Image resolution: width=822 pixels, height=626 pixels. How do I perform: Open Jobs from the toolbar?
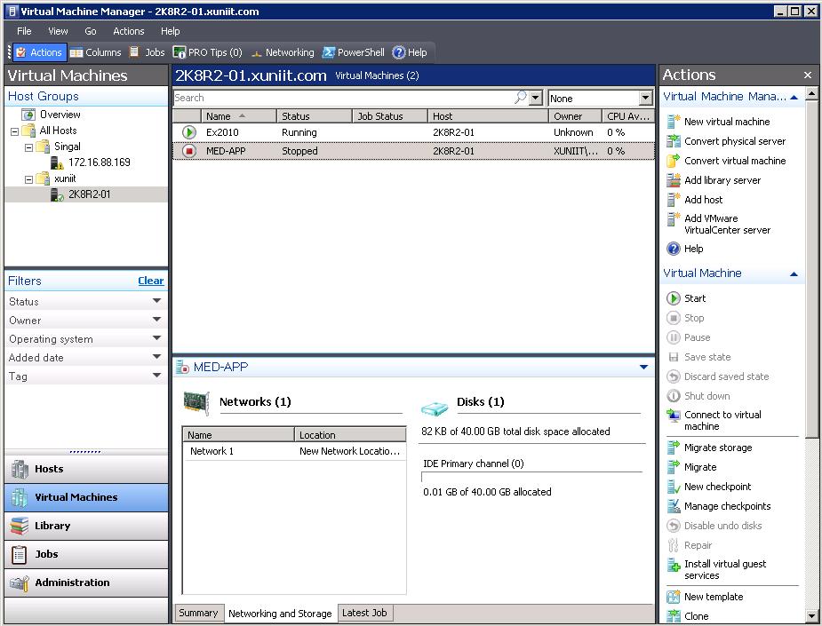[x=148, y=52]
